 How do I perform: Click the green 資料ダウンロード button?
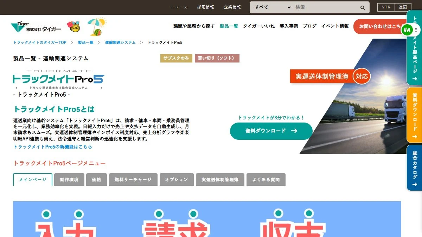pyautogui.click(x=271, y=131)
